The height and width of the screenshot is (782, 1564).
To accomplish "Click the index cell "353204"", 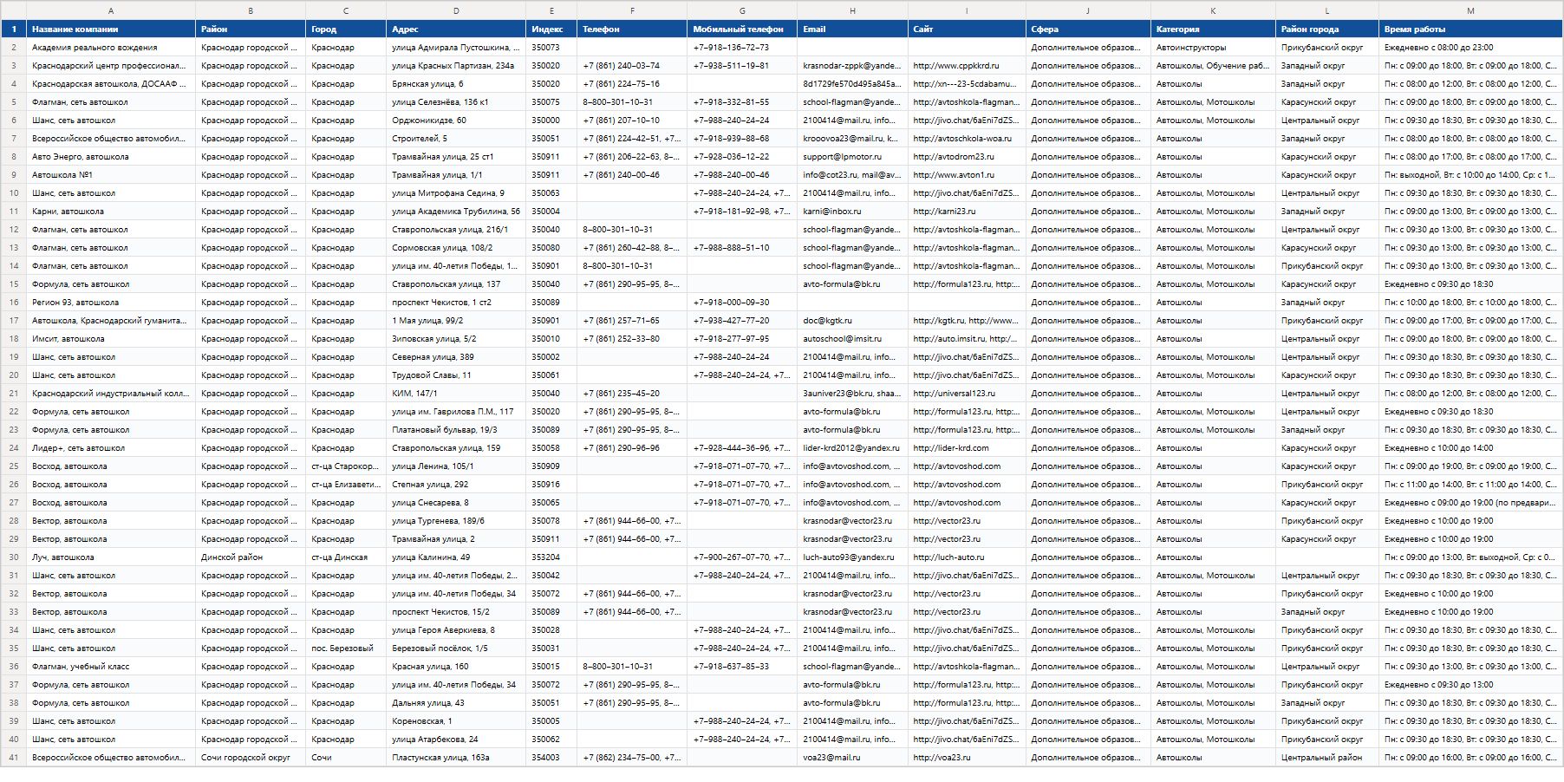I will pyautogui.click(x=551, y=557).
